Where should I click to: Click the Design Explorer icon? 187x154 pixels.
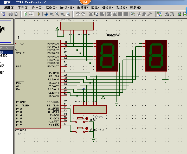[180, 14]
